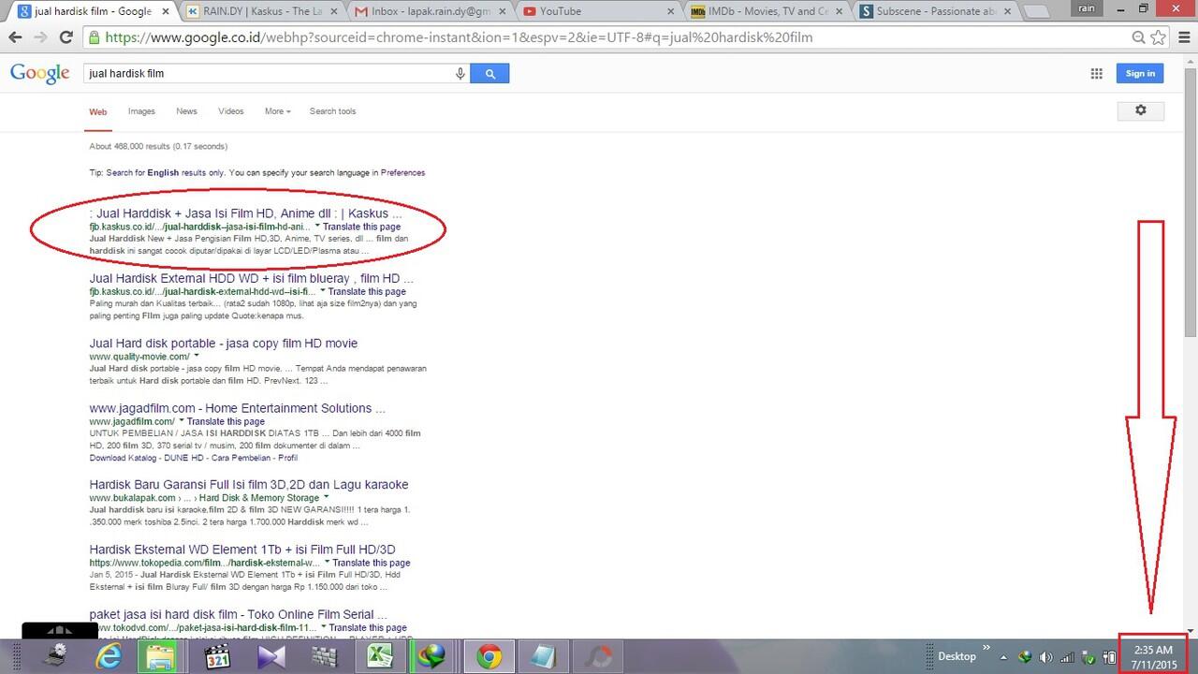Open Internet Download Manager taskbar icon
The image size is (1198, 674).
(x=432, y=657)
